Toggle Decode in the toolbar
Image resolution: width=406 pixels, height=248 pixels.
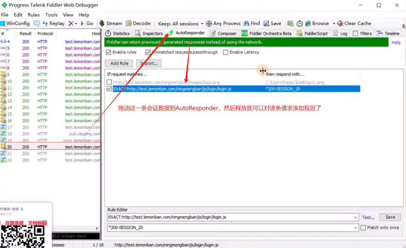point(138,23)
